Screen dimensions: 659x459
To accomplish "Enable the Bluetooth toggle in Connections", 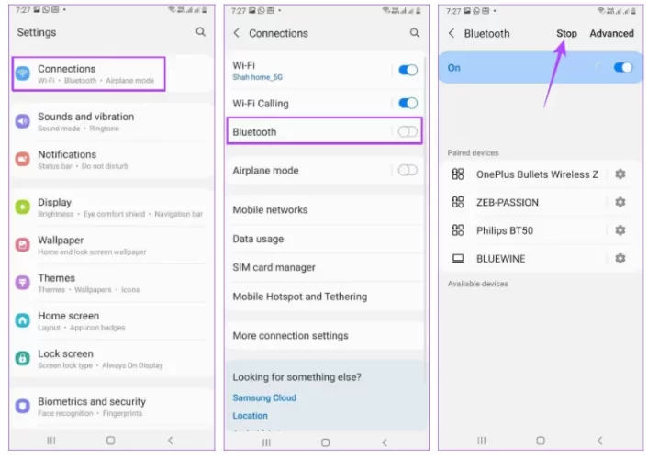I will click(408, 132).
